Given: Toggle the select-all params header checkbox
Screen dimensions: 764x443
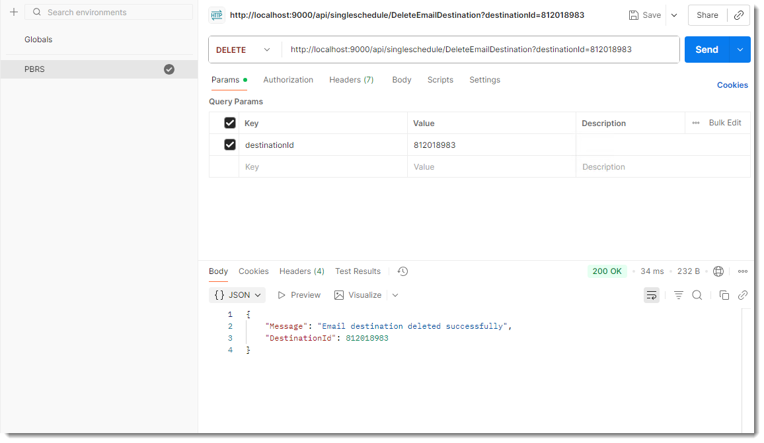Looking at the screenshot, I should pos(230,123).
